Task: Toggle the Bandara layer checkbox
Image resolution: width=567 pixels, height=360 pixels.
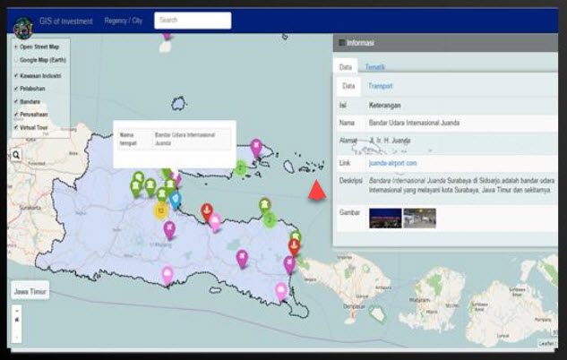Action: click(16, 101)
